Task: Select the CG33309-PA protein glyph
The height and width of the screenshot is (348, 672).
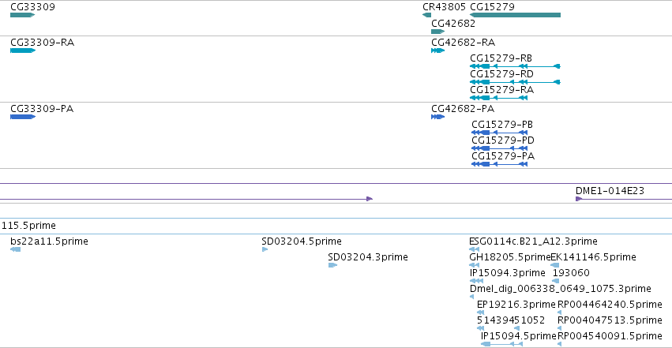Action: (23, 117)
